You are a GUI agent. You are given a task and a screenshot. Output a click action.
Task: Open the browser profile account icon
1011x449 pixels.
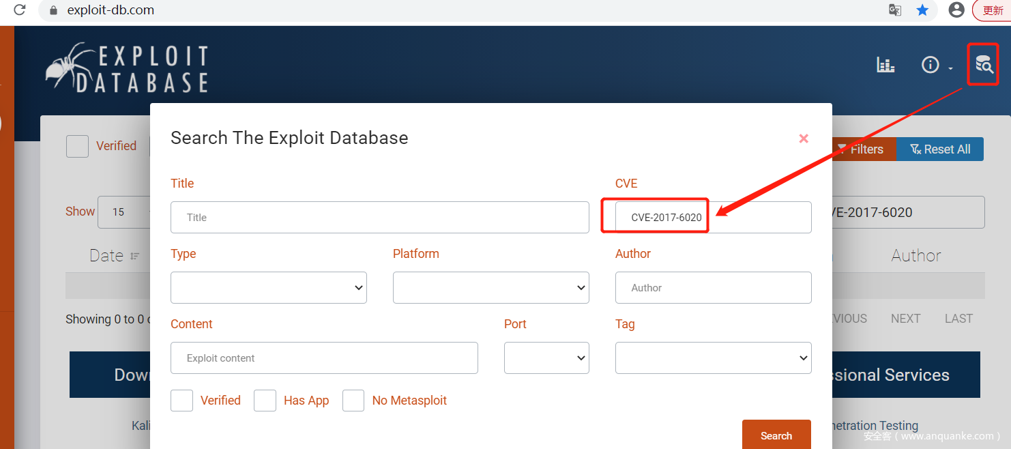[956, 10]
